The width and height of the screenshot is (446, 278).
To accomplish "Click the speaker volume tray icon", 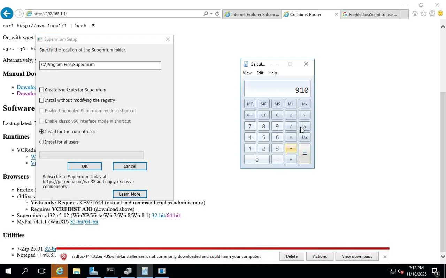I will [x=401, y=271].
